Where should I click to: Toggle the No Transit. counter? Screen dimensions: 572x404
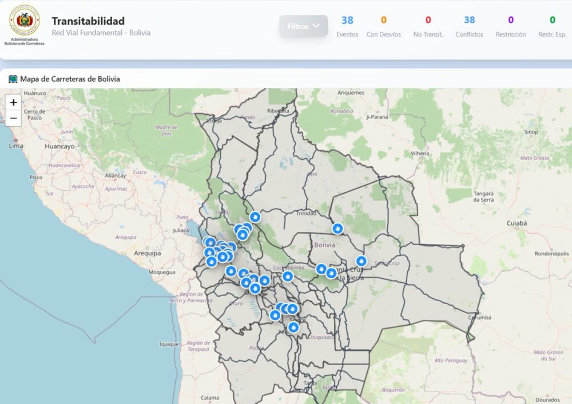click(428, 26)
